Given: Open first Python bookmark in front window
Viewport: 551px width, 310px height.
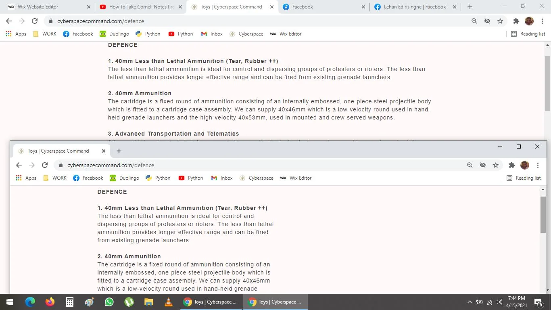Looking at the screenshot, I should pyautogui.click(x=158, y=178).
